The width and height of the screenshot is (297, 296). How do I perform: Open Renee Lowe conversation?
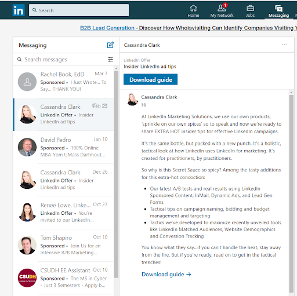(64, 213)
